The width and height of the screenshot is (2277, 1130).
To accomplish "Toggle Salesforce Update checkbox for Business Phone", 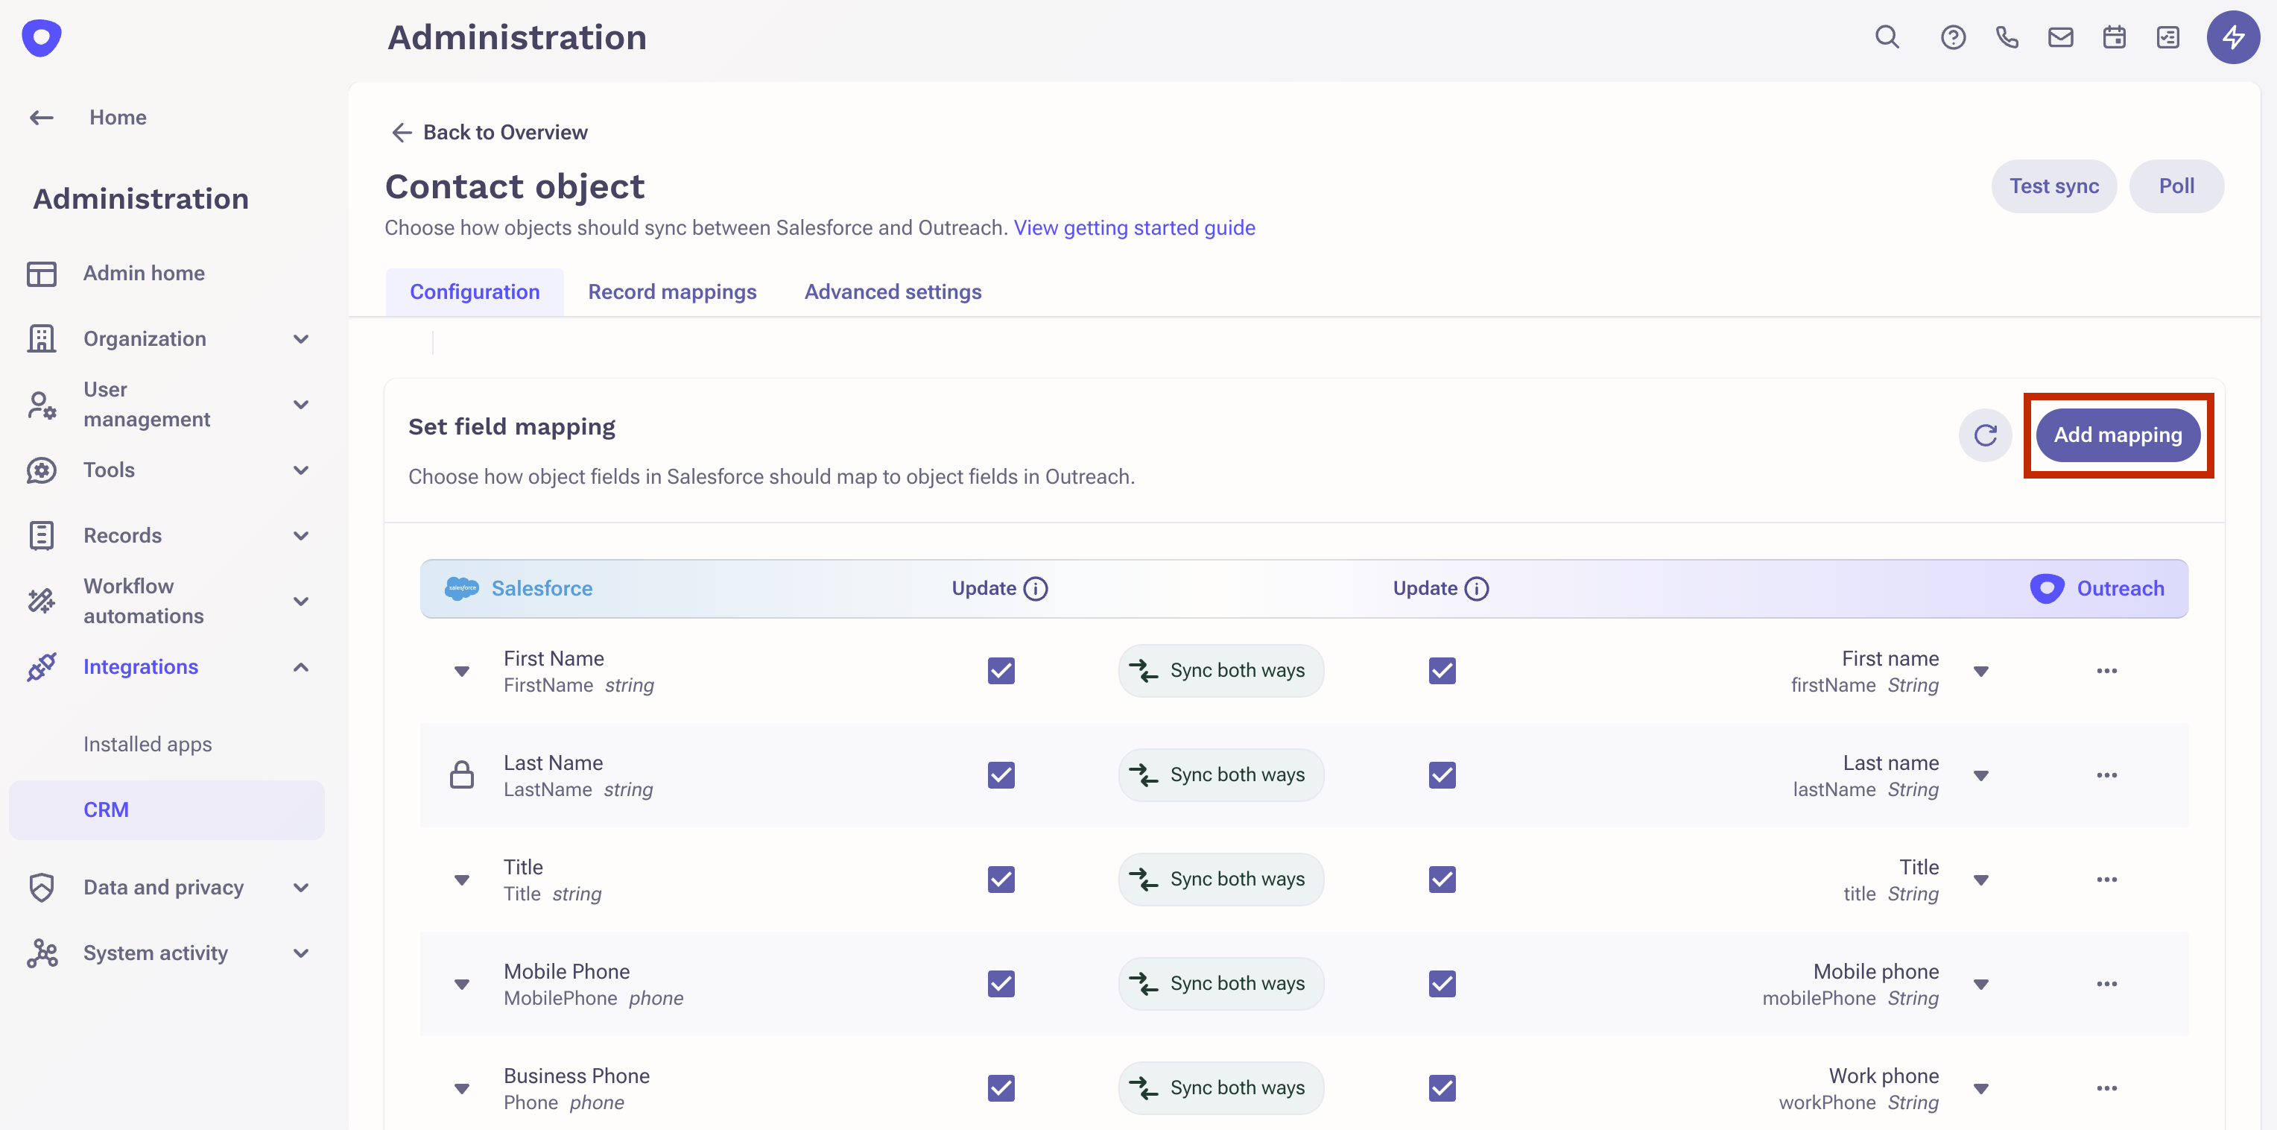I will [1001, 1088].
